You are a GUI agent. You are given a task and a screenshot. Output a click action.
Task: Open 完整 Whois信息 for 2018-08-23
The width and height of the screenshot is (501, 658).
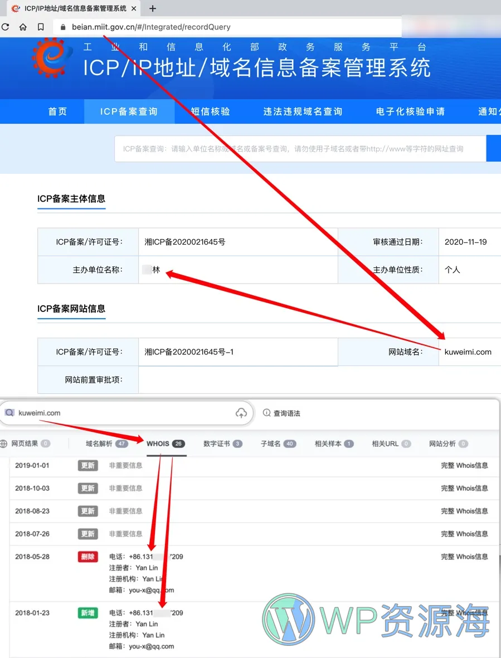tap(464, 511)
